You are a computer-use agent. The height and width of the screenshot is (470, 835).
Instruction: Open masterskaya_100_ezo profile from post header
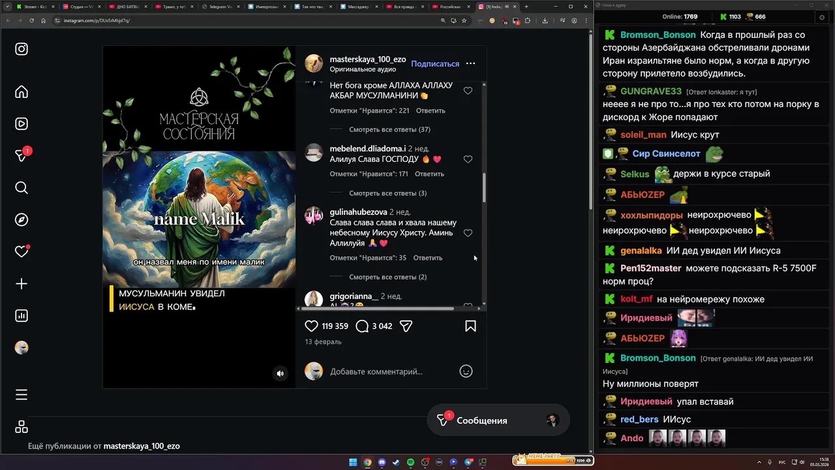(368, 59)
